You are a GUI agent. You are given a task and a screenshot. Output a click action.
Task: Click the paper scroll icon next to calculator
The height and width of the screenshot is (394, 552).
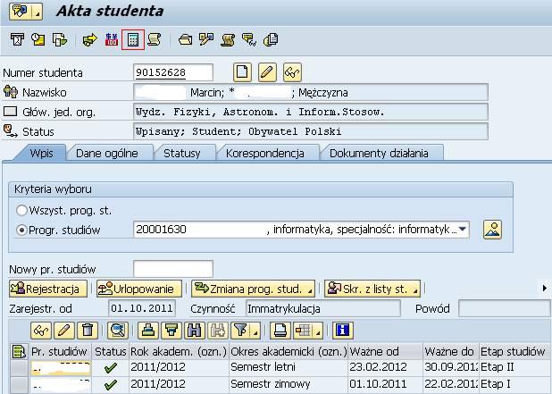154,39
